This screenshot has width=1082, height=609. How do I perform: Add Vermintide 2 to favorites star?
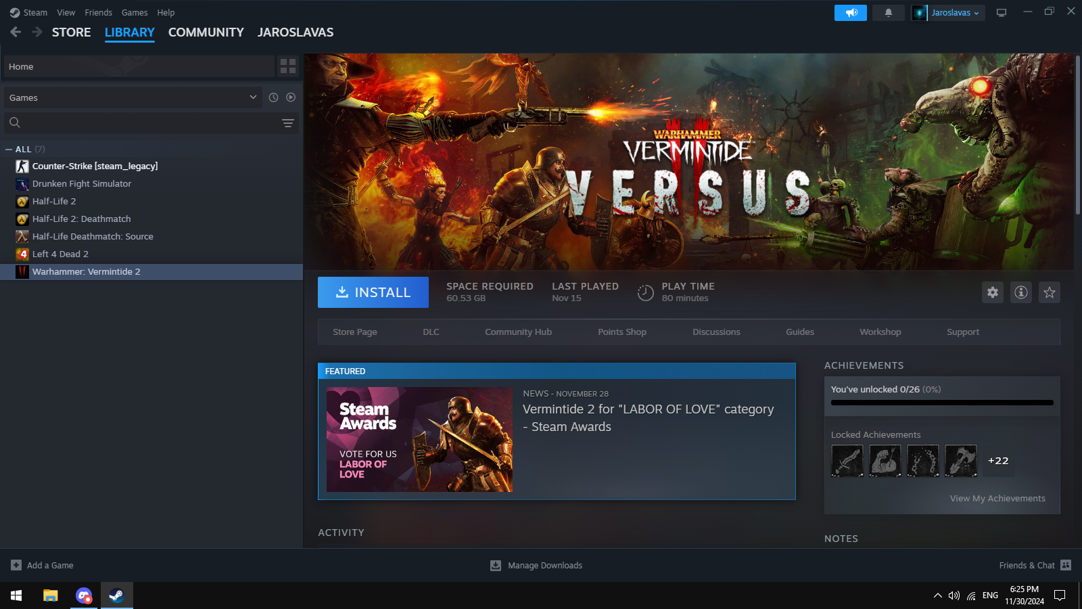(1049, 292)
